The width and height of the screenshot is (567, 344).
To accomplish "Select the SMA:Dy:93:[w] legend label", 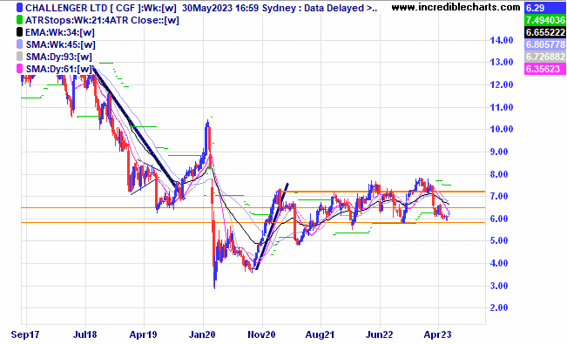I will pos(59,57).
